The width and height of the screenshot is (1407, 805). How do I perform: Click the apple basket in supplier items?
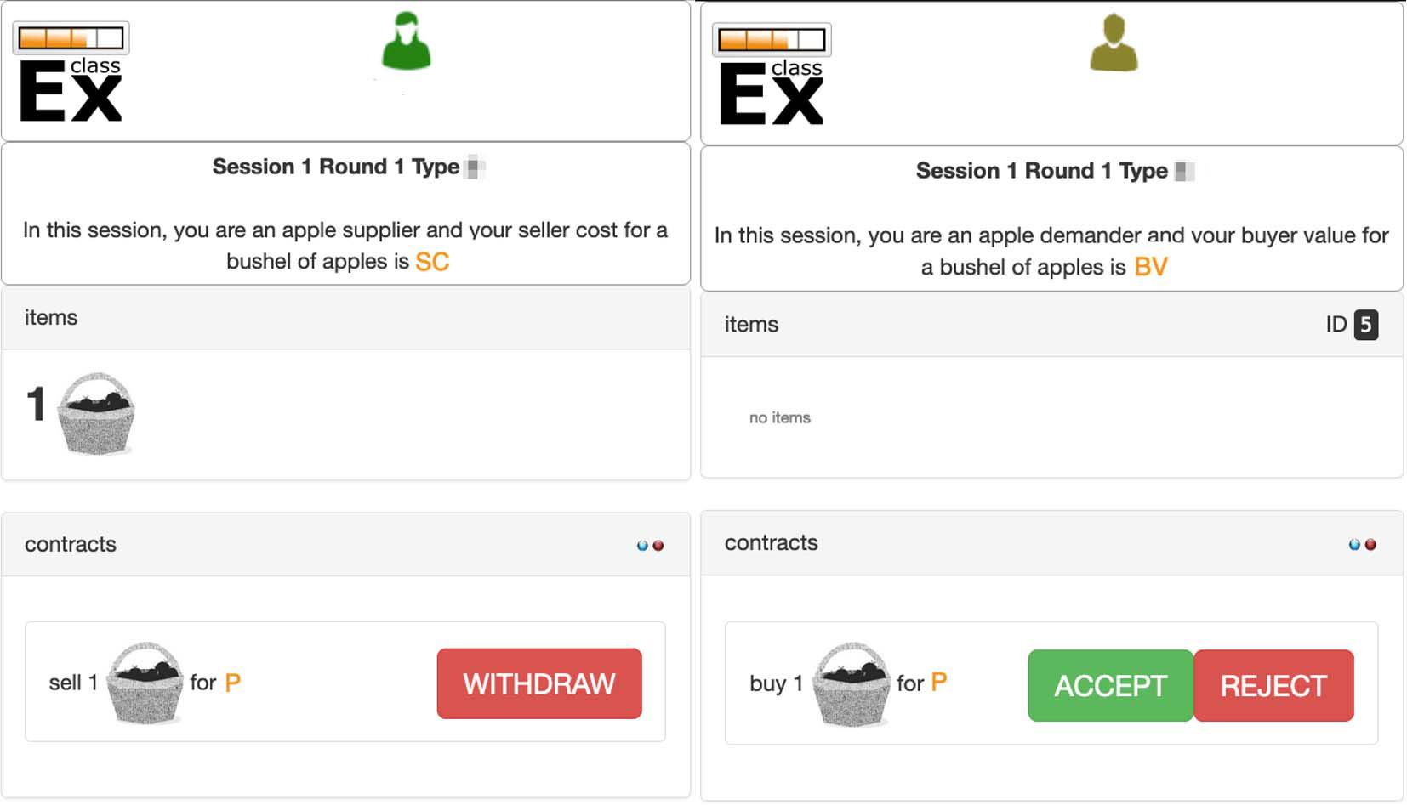(x=96, y=414)
